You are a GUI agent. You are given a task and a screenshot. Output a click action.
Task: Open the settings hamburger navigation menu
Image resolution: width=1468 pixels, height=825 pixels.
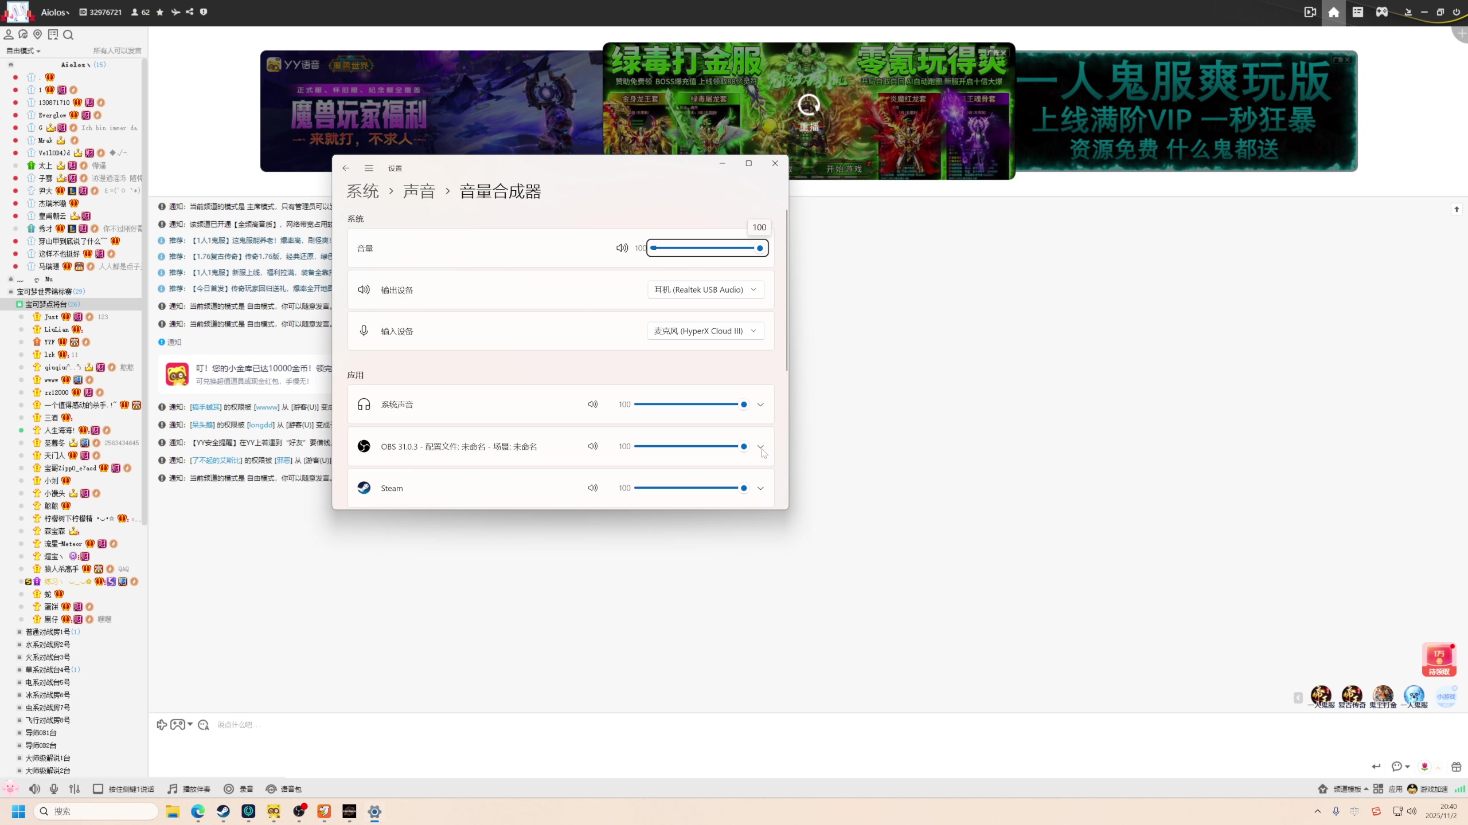(x=369, y=168)
